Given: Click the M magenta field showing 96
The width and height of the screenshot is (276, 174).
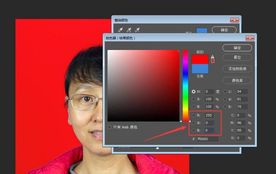Looking at the screenshot, I should pyautogui.click(x=241, y=123).
